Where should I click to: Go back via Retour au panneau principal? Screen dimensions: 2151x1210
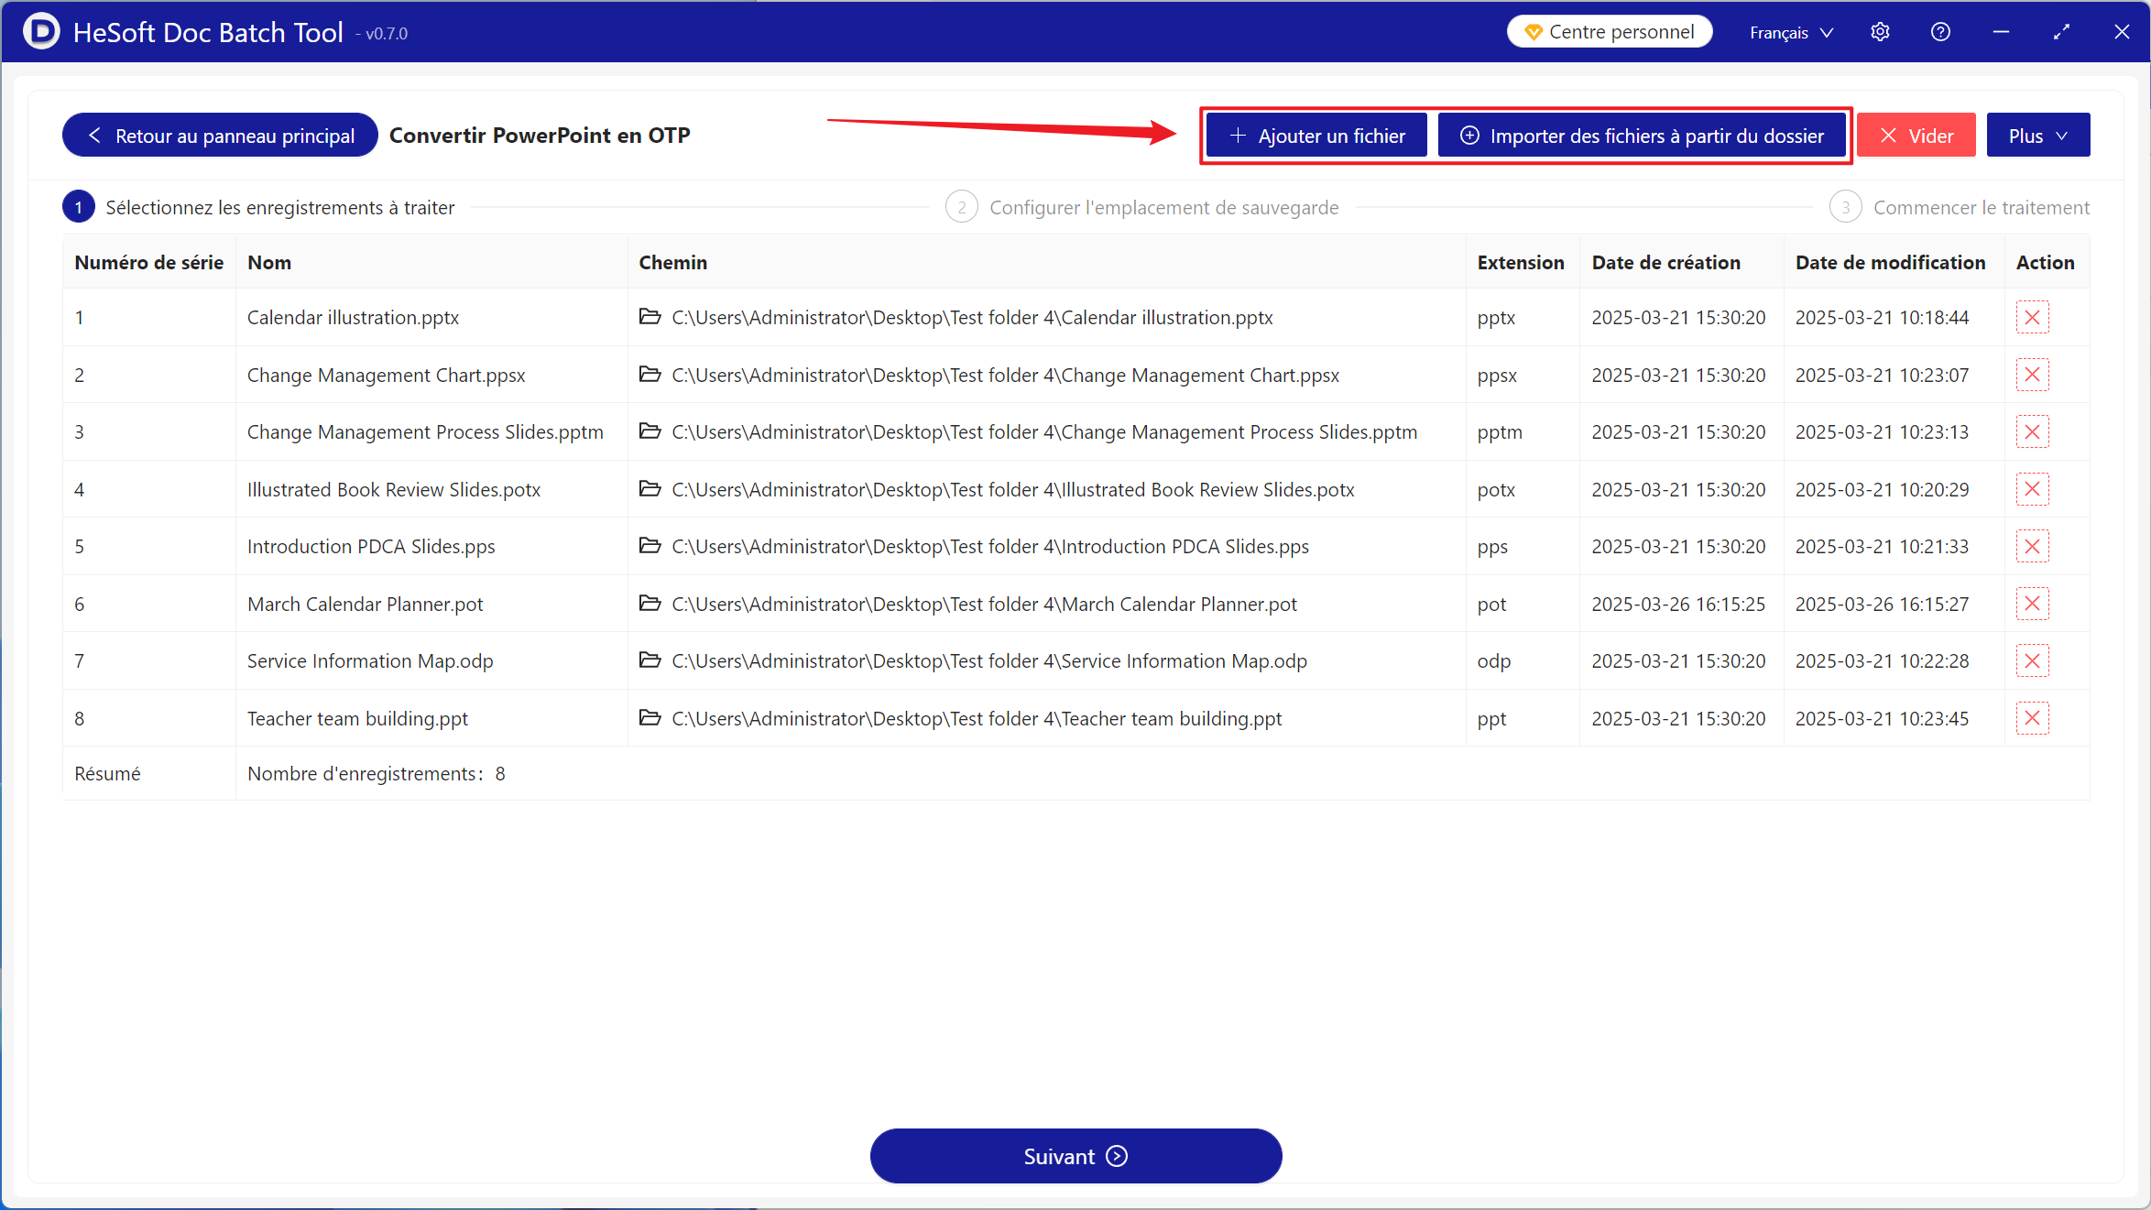click(x=220, y=136)
